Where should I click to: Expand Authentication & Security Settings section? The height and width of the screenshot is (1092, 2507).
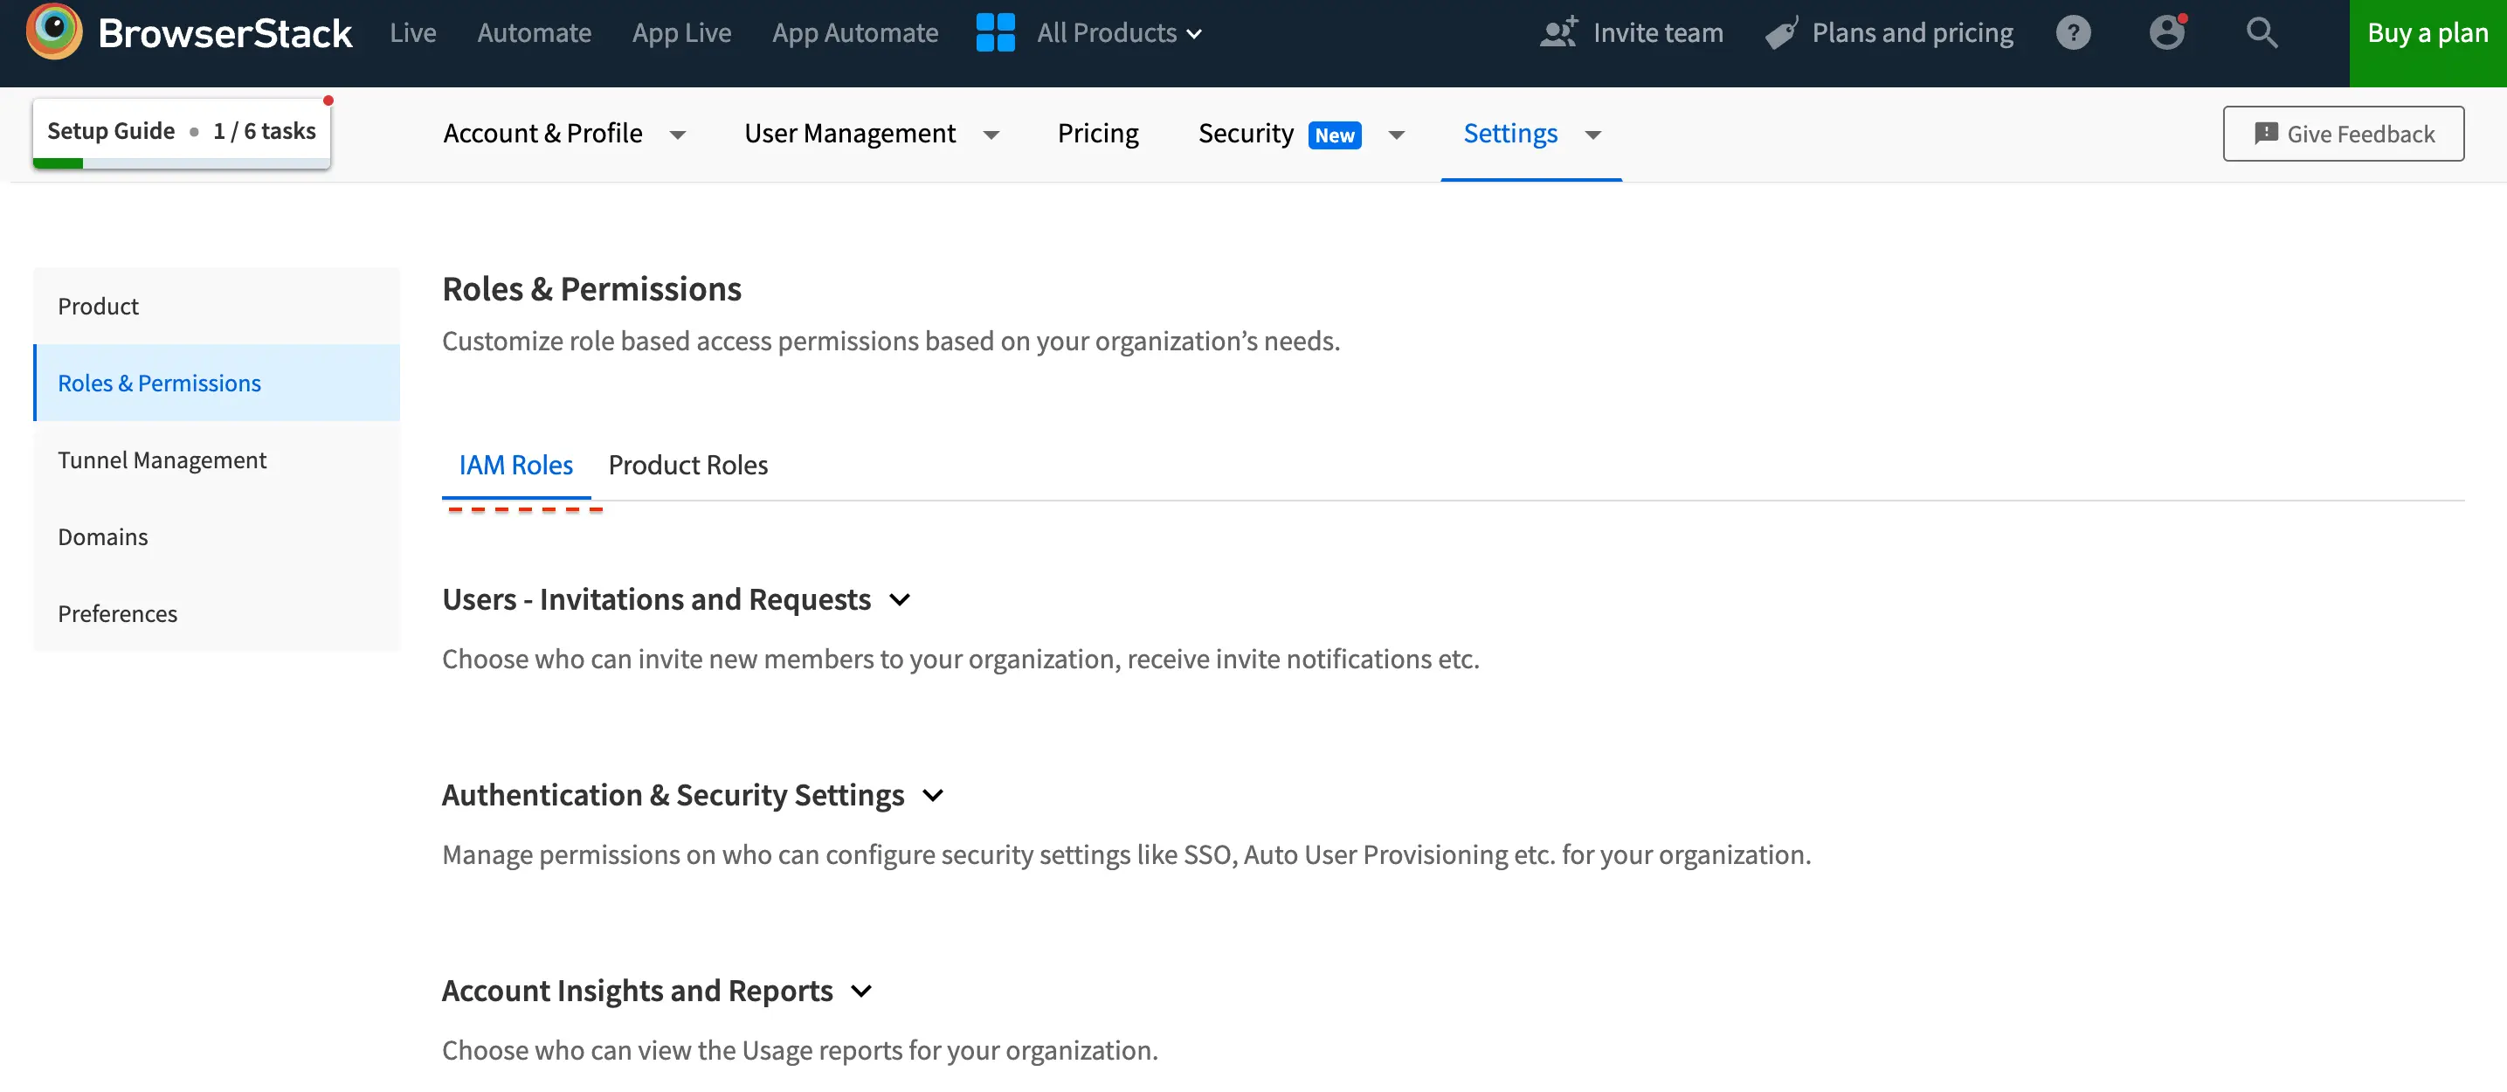coord(932,795)
